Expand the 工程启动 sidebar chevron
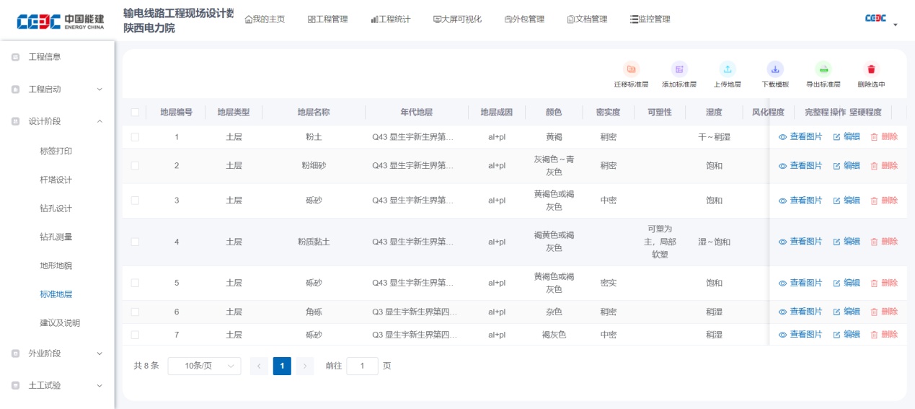The width and height of the screenshot is (915, 409). 100,89
